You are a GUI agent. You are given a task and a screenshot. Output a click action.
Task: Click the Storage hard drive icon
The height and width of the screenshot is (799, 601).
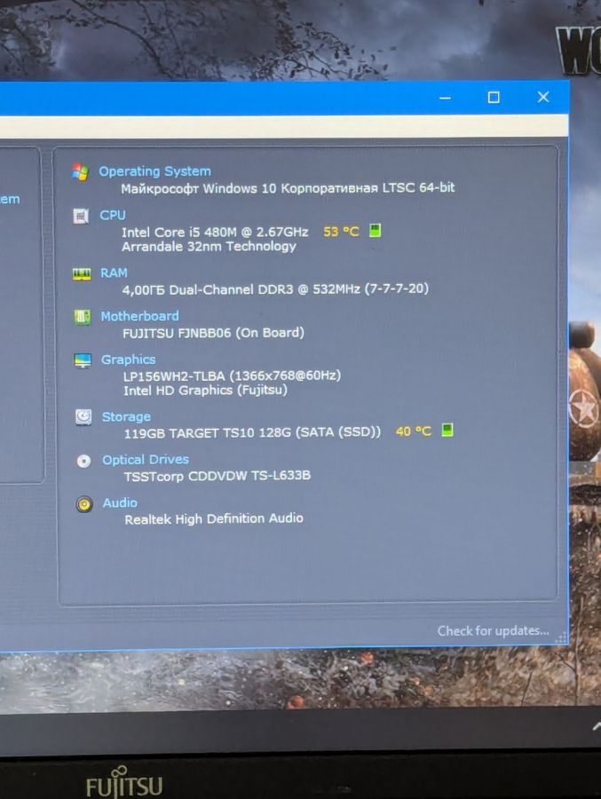coord(83,417)
